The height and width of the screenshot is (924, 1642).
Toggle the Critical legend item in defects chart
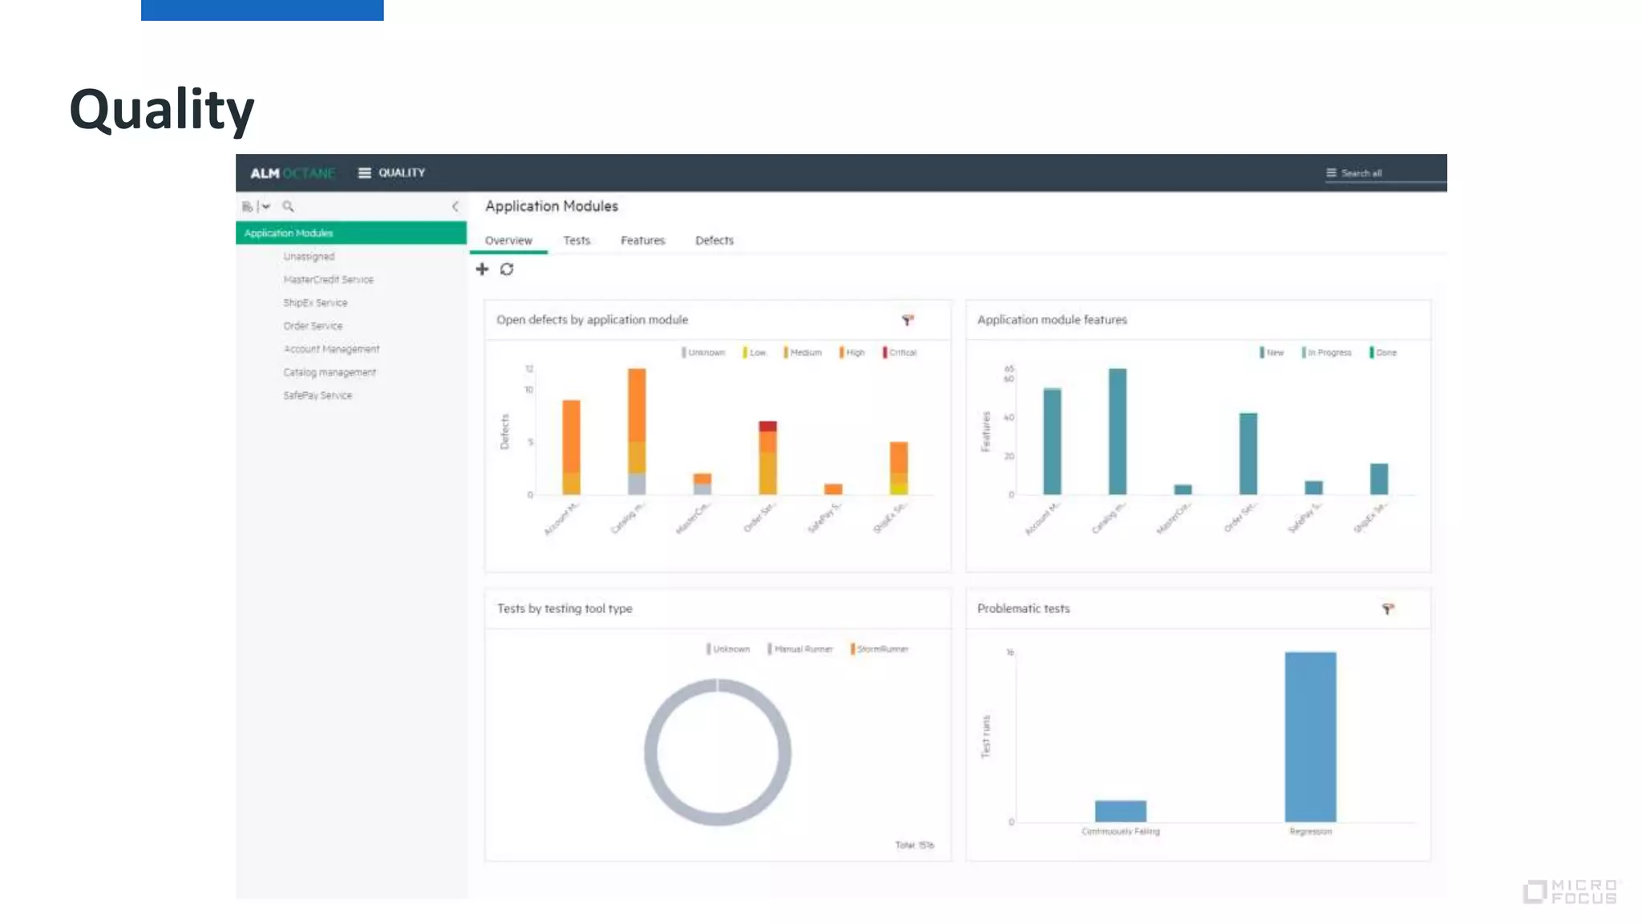coord(900,353)
